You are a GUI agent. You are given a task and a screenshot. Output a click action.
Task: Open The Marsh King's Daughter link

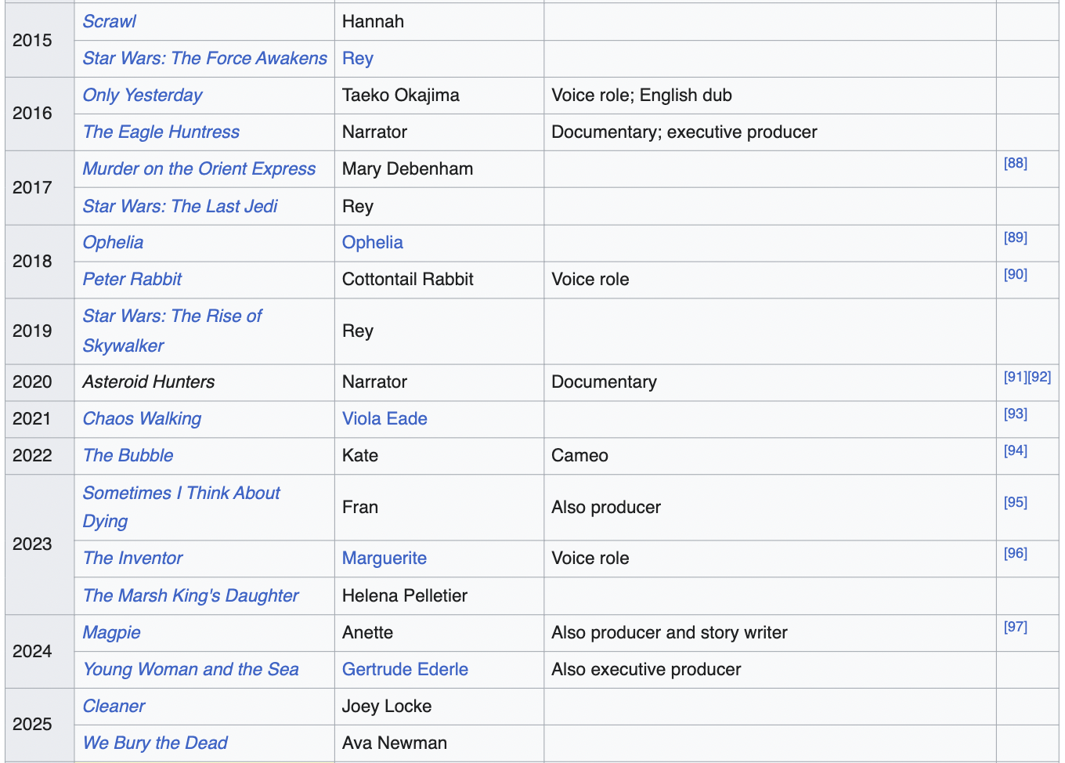click(191, 596)
